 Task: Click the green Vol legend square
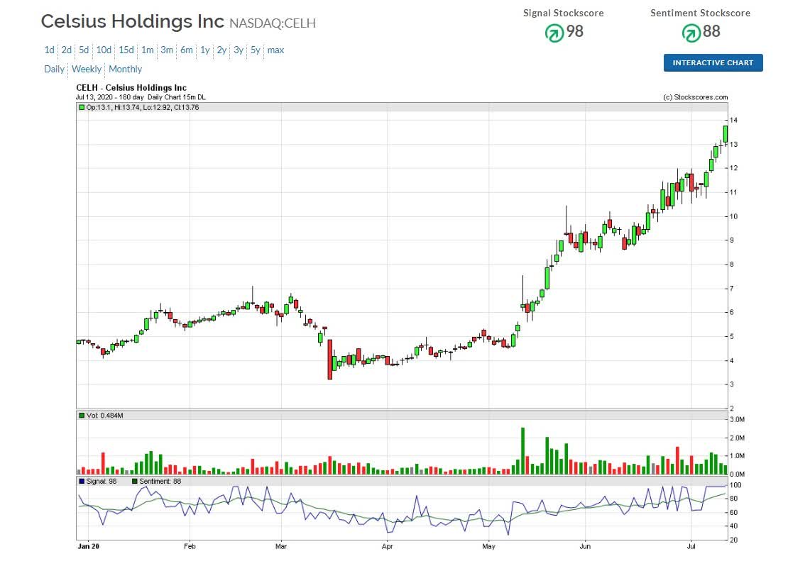(x=81, y=416)
